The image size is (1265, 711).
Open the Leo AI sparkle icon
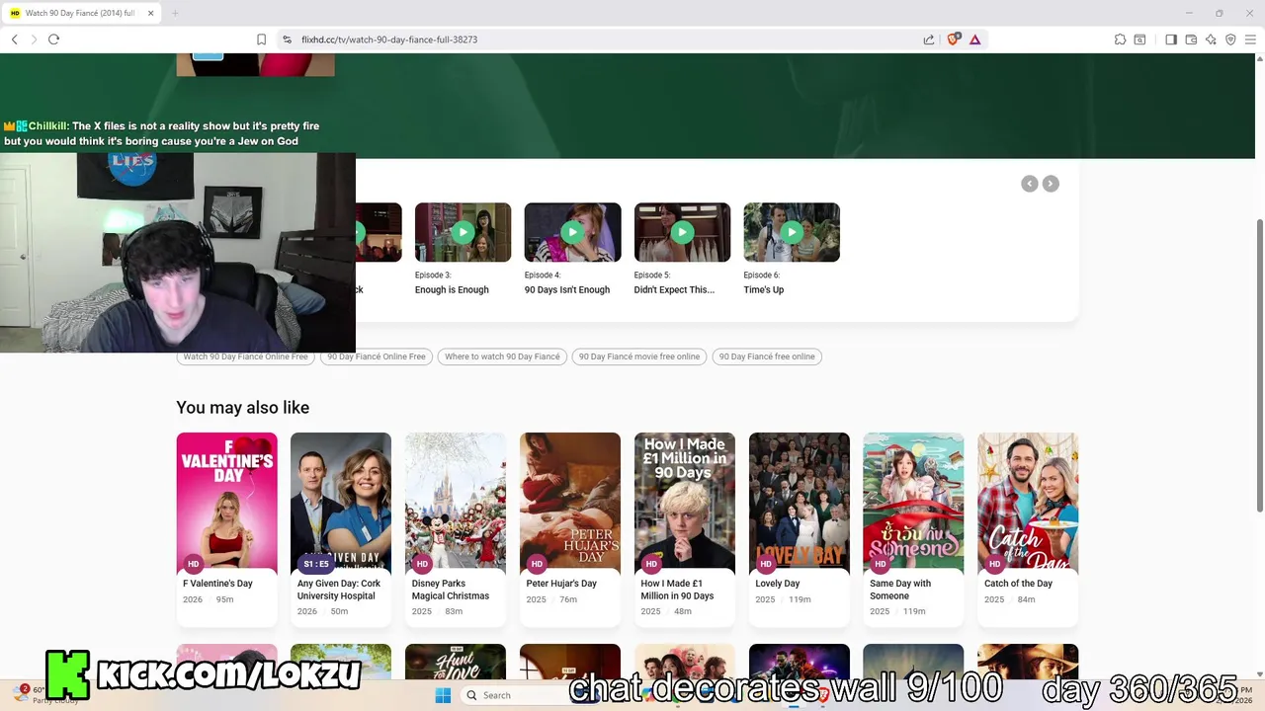point(1211,39)
